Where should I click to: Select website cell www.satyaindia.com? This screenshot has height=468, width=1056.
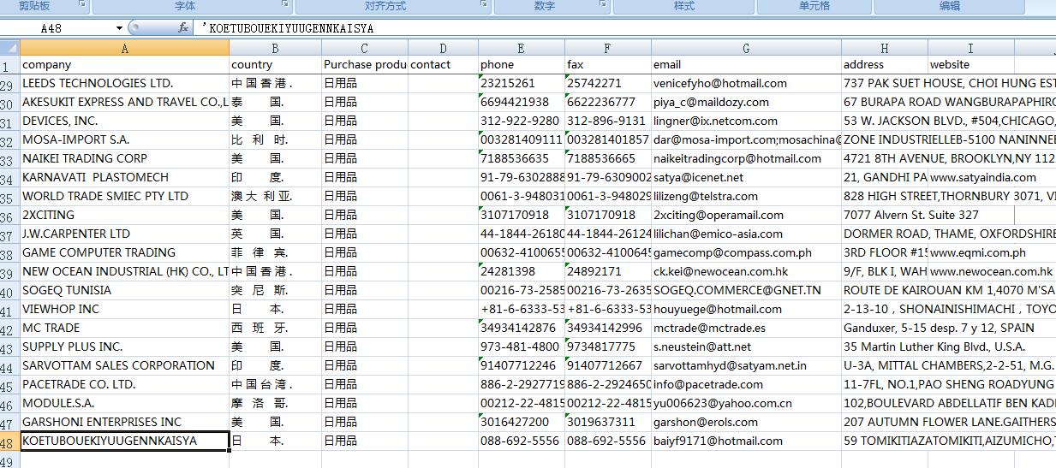pyautogui.click(x=970, y=178)
